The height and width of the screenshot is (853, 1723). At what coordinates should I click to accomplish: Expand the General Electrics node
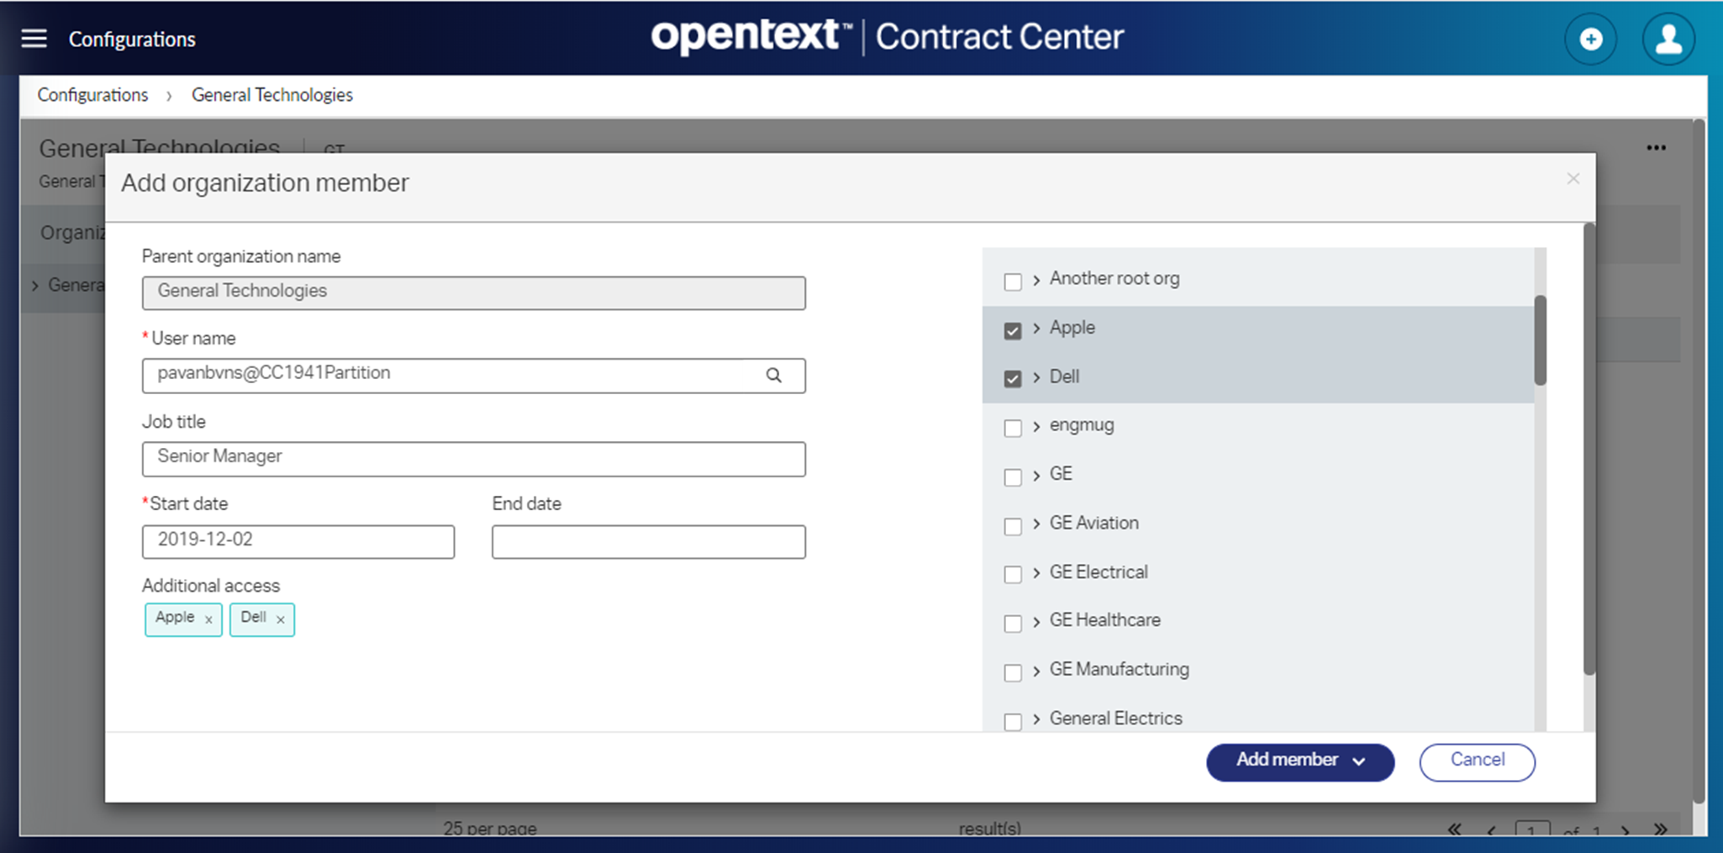pos(1036,719)
